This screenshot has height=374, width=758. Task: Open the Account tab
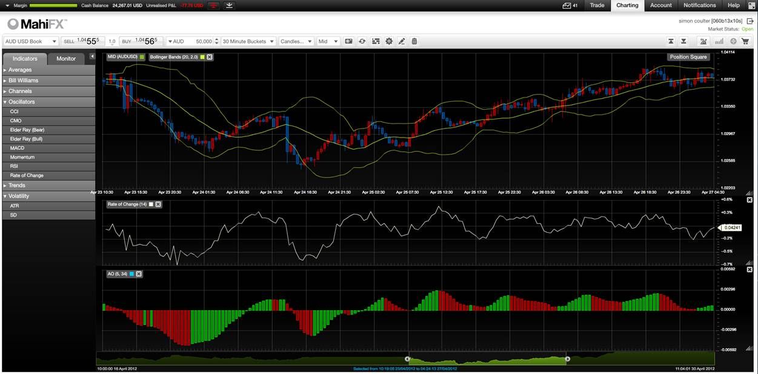pyautogui.click(x=661, y=5)
